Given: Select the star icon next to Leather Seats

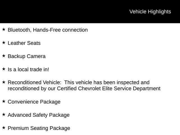Looking at the screenshot, I should click(x=4, y=42).
